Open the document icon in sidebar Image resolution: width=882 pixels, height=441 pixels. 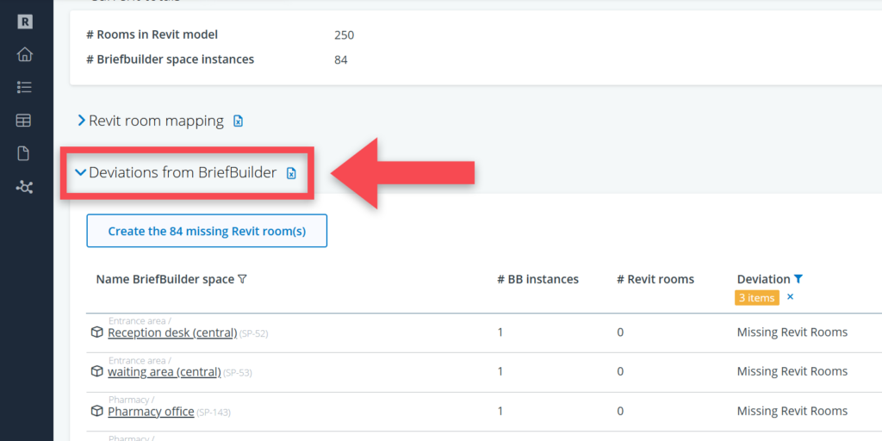pos(24,153)
